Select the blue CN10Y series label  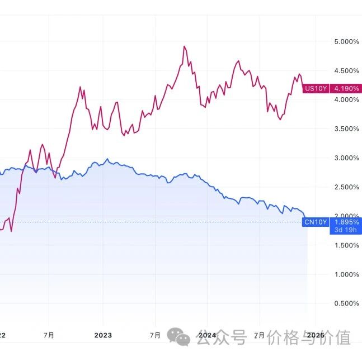316,222
